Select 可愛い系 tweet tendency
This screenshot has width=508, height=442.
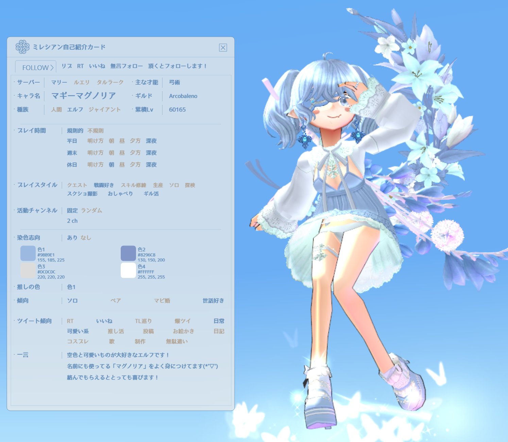point(78,331)
